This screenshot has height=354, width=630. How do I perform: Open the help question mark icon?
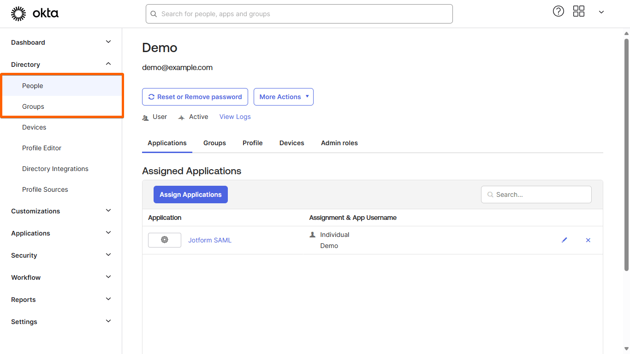pyautogui.click(x=558, y=12)
